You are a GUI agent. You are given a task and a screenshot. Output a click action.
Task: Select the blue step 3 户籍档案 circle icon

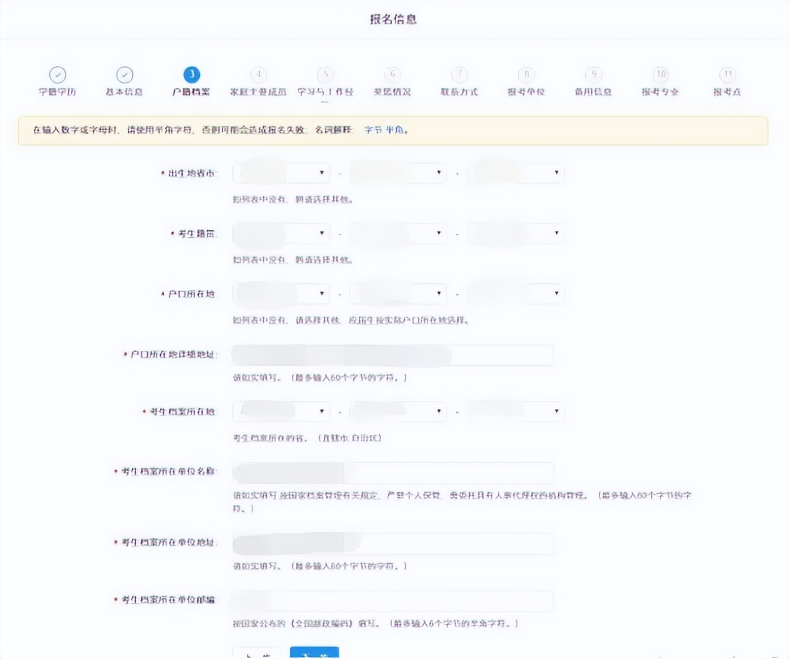(x=191, y=74)
